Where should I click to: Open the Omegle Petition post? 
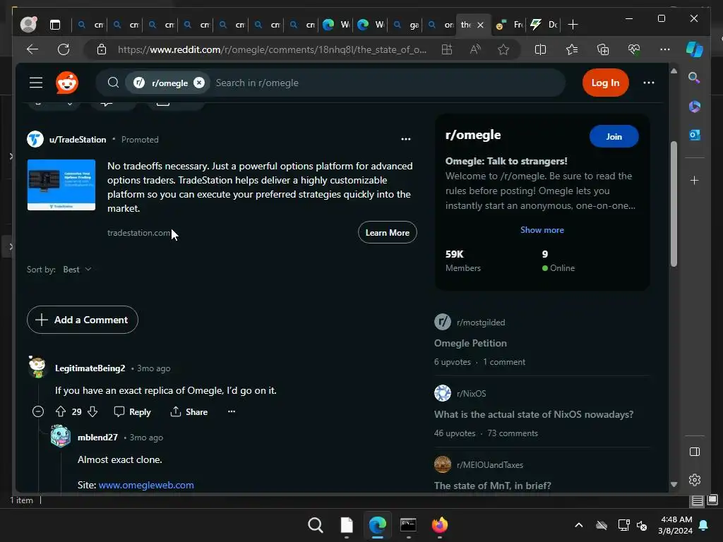(x=470, y=343)
